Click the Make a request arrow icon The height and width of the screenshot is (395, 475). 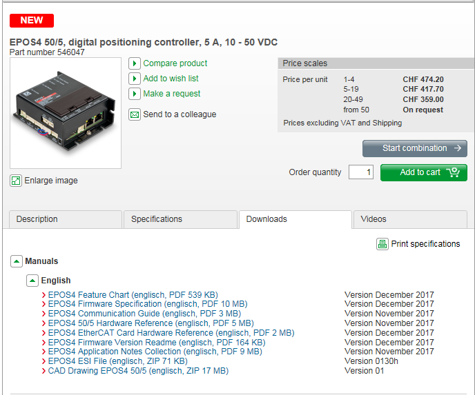(135, 94)
